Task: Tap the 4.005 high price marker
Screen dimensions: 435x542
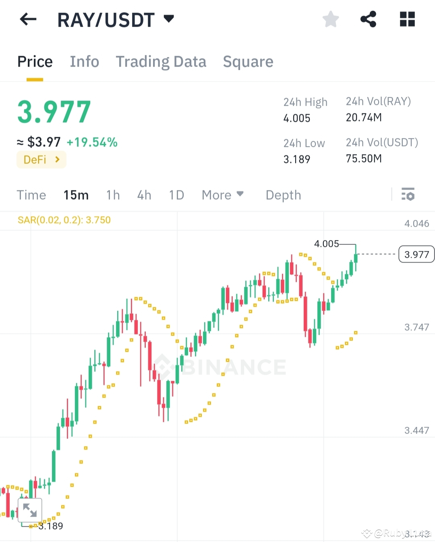Action: pos(327,244)
